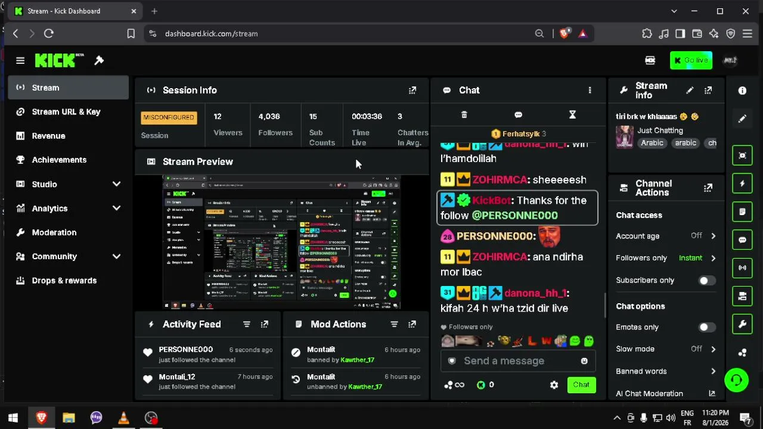Edit stream info using the pencil icon in Stream info header
The image size is (763, 429).
pyautogui.click(x=690, y=91)
